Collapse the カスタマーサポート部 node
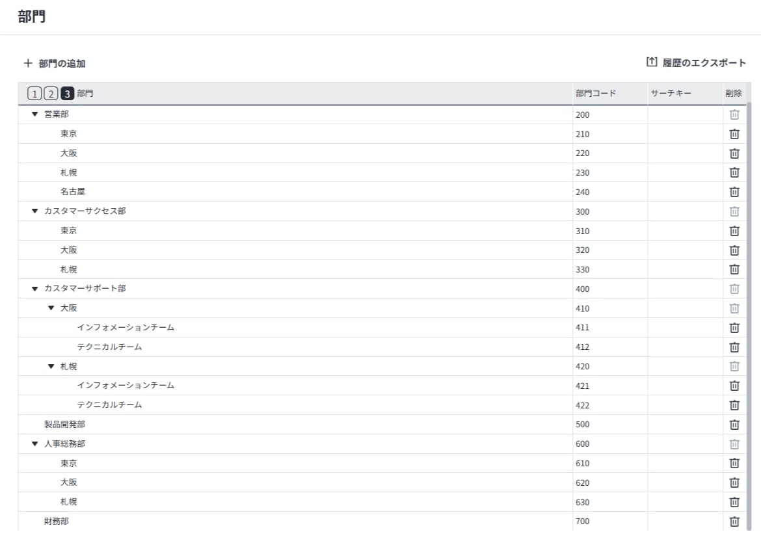The image size is (761, 543). [34, 289]
